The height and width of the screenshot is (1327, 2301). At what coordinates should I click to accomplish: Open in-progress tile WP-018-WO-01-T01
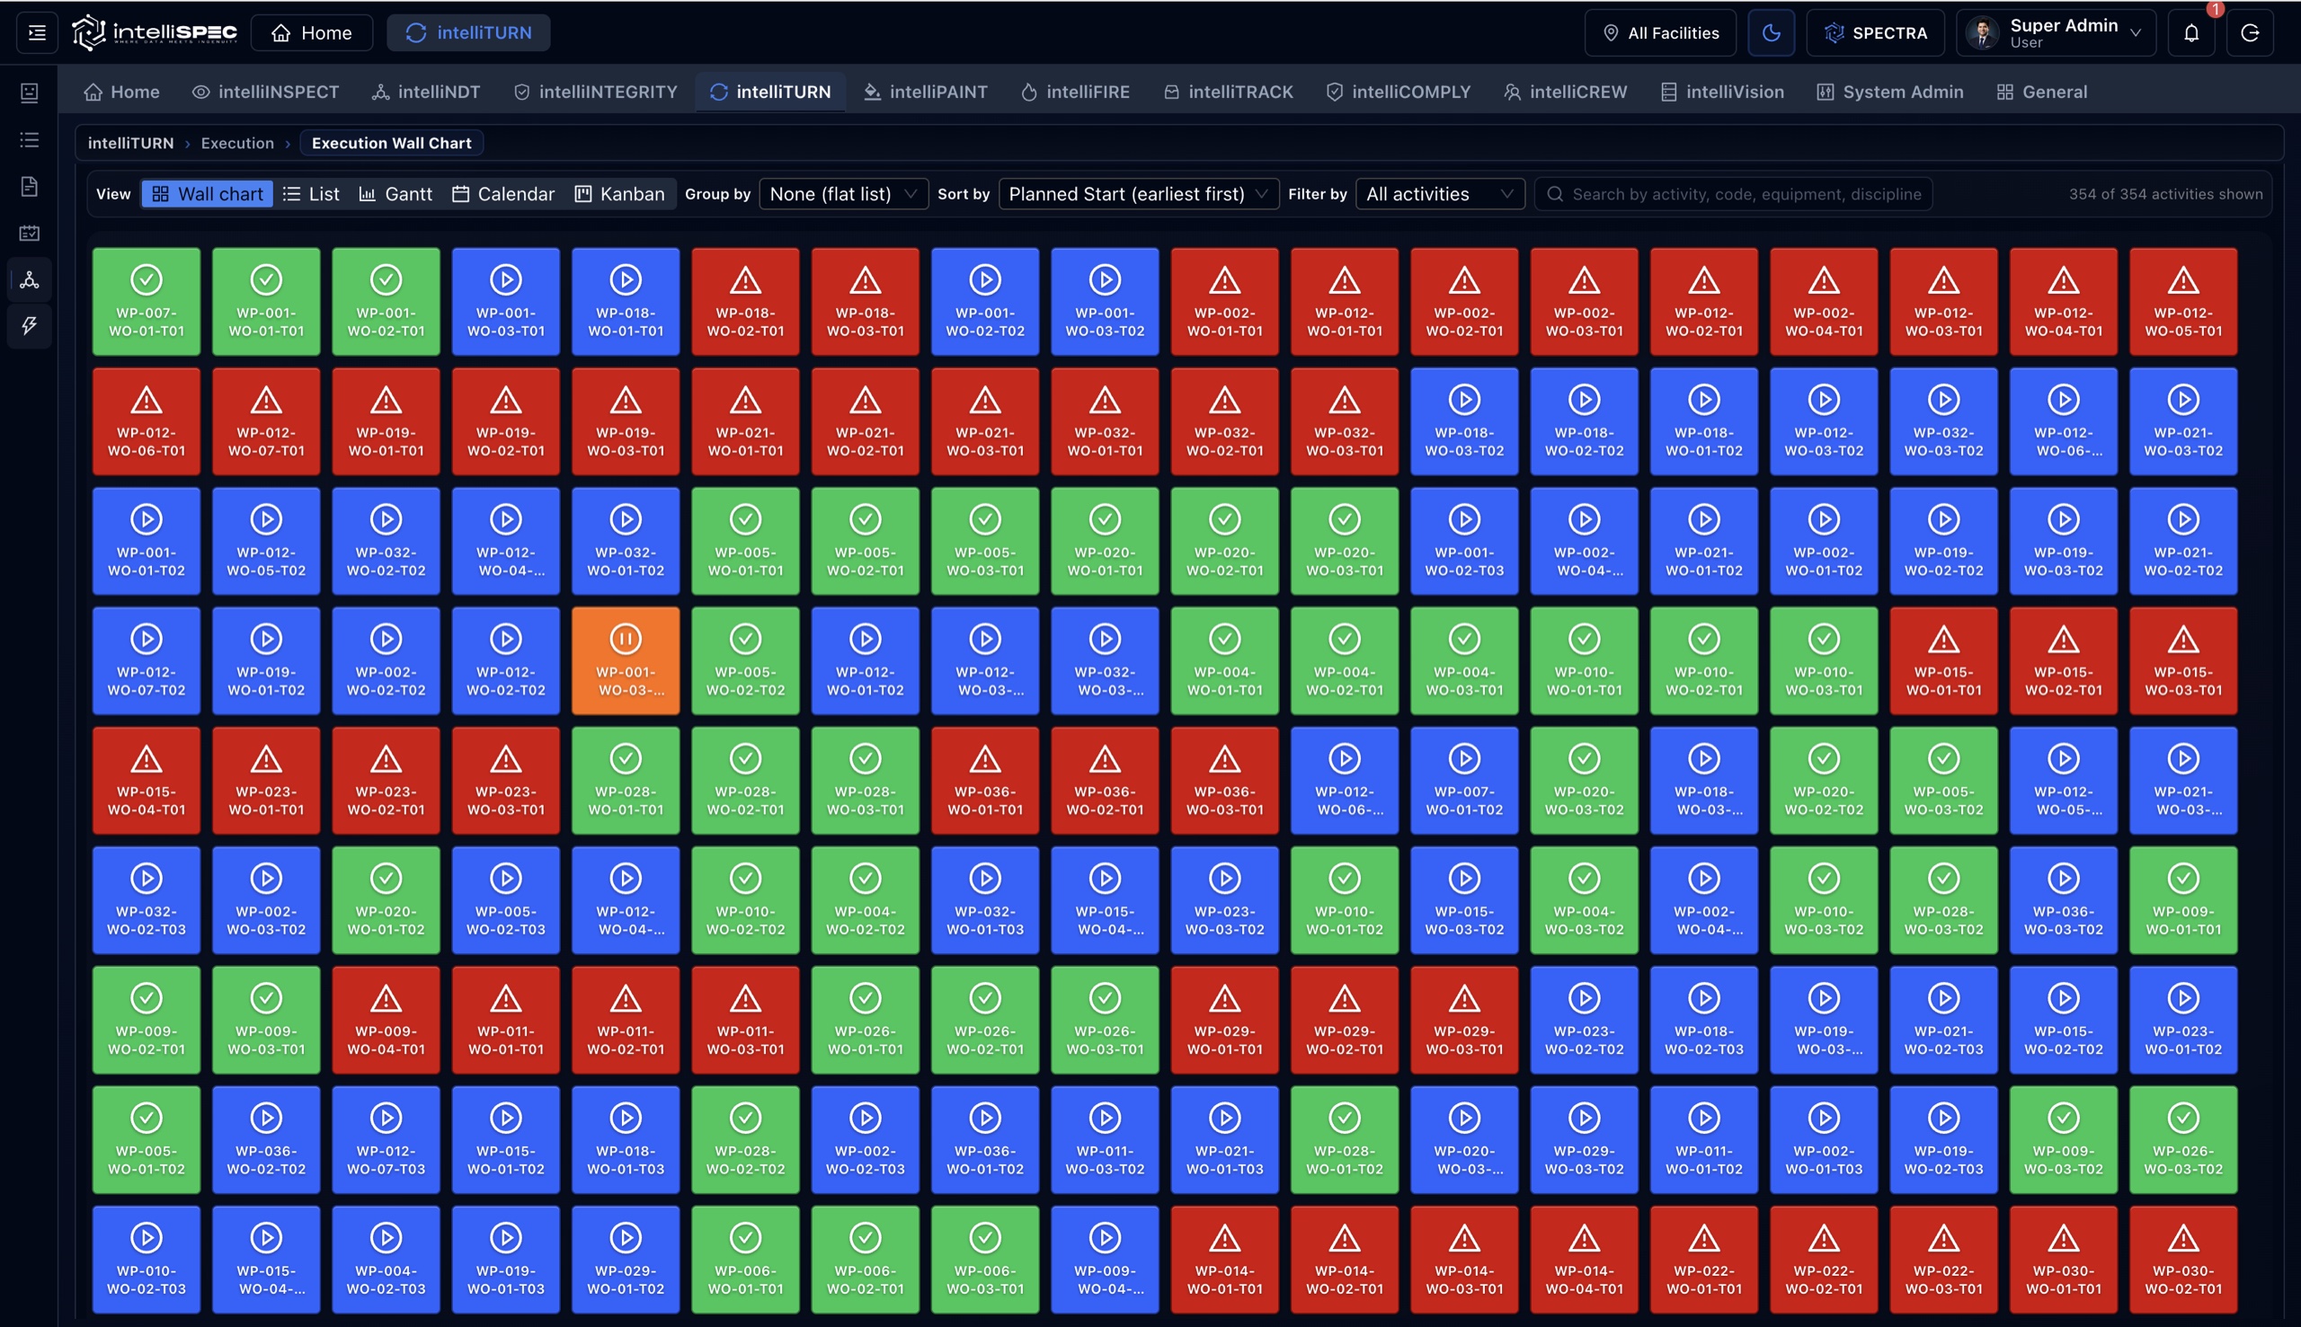pyautogui.click(x=626, y=302)
